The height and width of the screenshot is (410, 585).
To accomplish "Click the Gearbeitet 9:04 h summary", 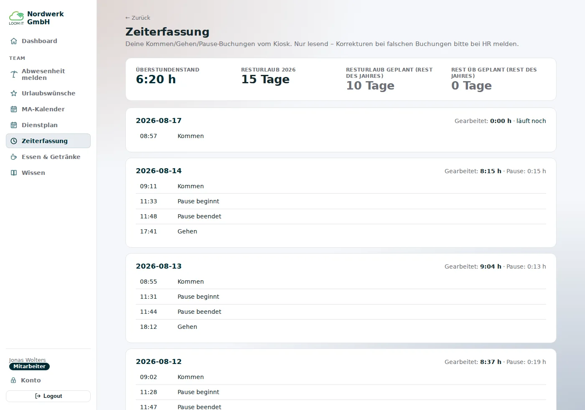I will (x=495, y=266).
